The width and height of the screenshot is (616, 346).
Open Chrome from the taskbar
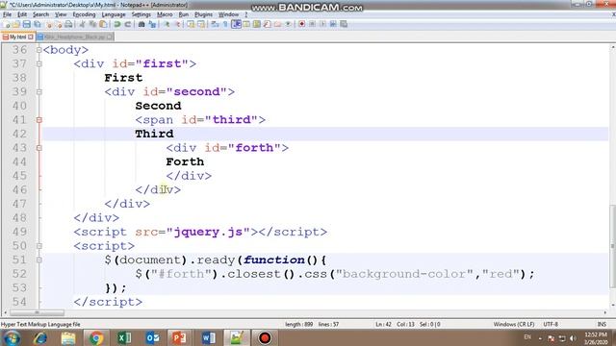click(x=96, y=337)
